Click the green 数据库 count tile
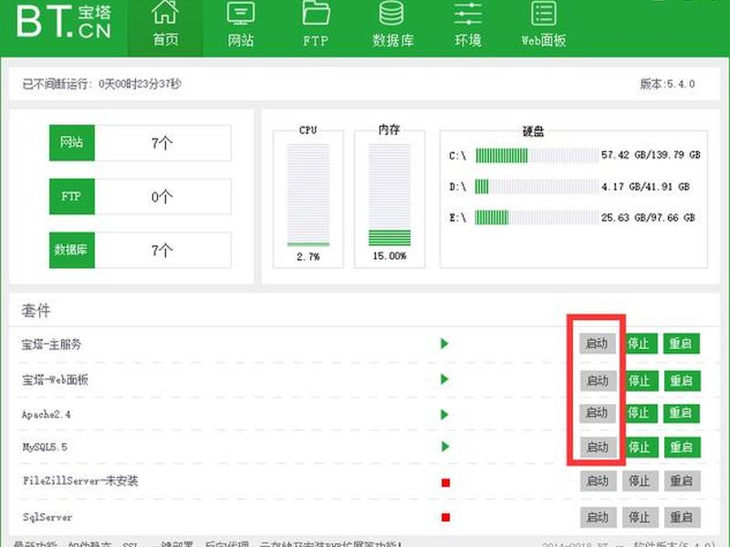Image resolution: width=730 pixels, height=547 pixels. [72, 250]
